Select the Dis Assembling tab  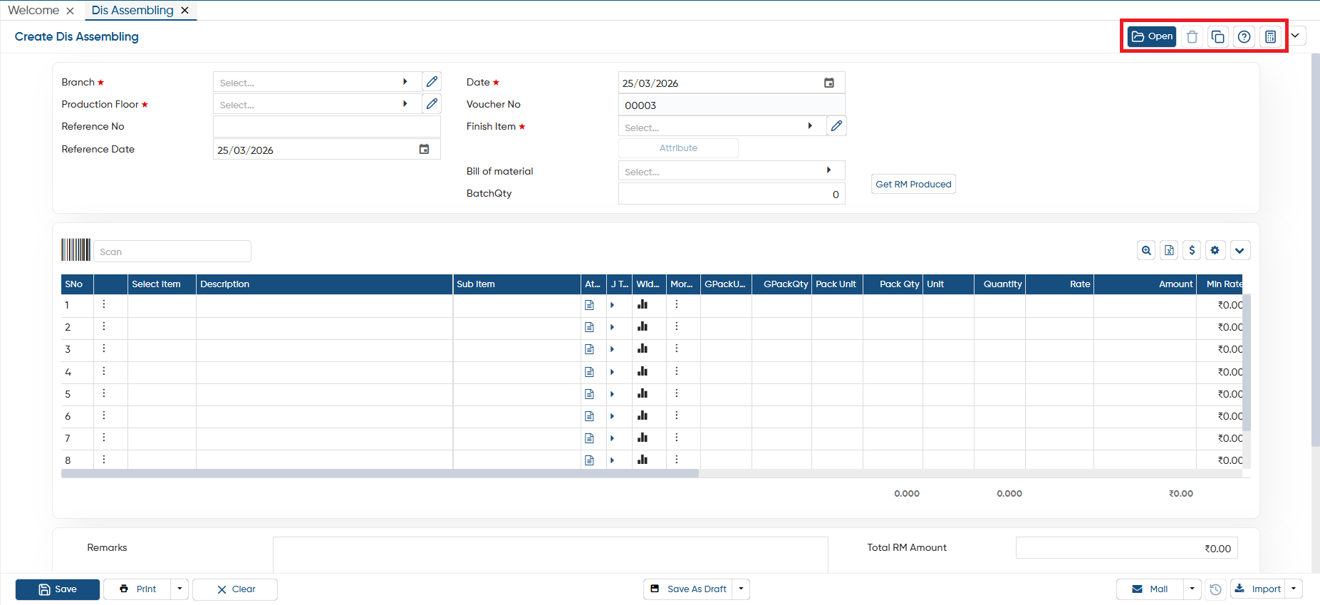132,11
